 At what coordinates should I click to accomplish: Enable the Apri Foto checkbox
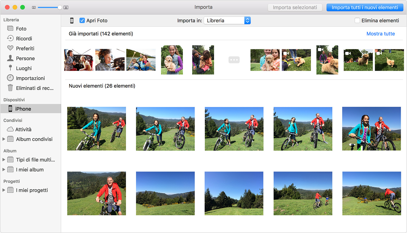tap(82, 20)
